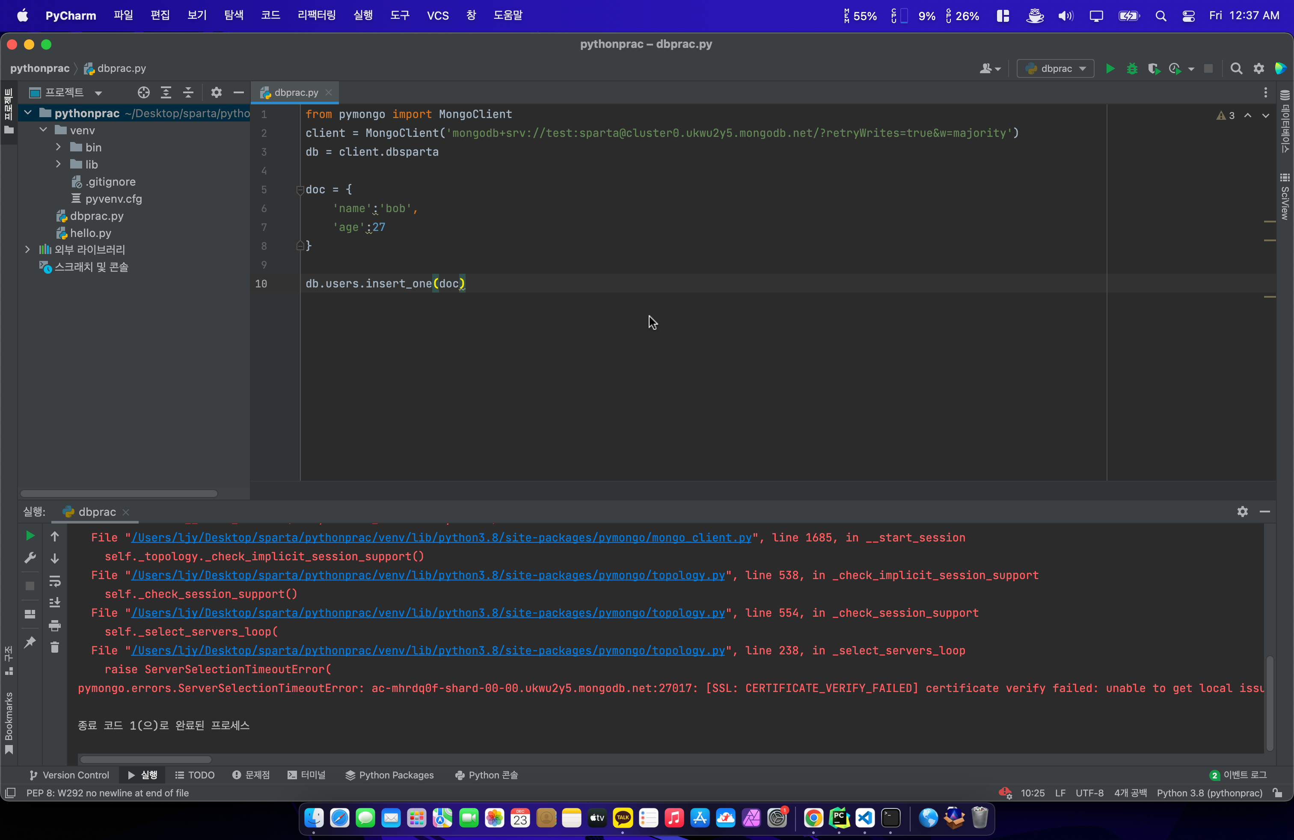Go to next highlighted error arrow

point(1266,115)
